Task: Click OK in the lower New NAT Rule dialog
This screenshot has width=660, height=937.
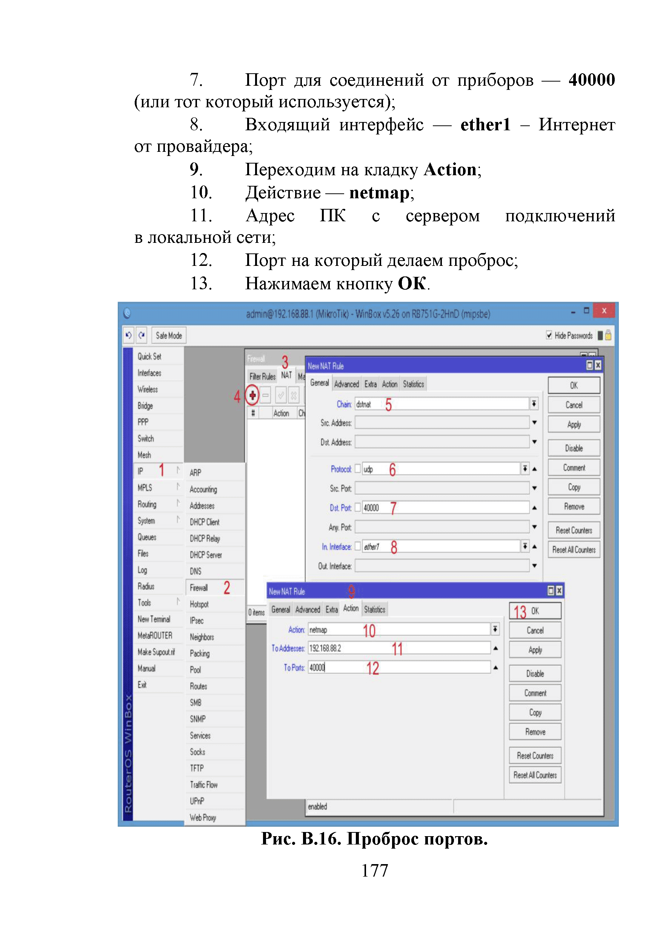Action: click(x=535, y=611)
